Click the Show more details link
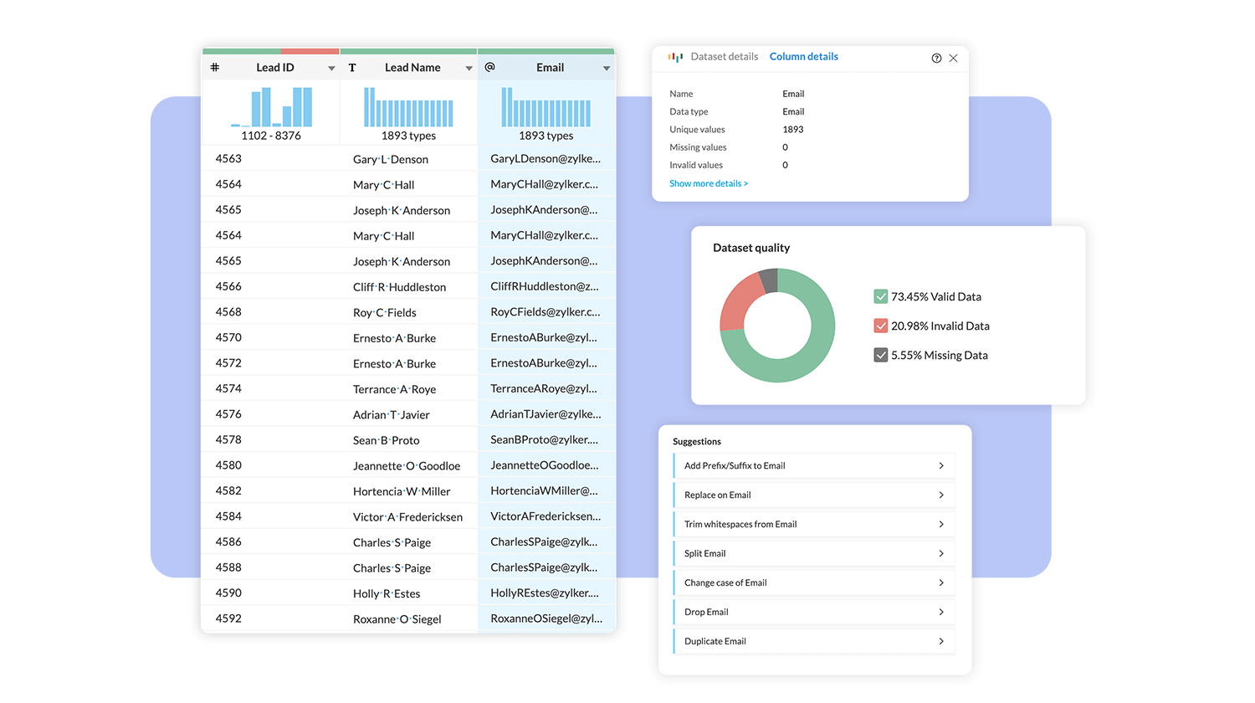This screenshot has width=1255, height=703. (x=707, y=183)
